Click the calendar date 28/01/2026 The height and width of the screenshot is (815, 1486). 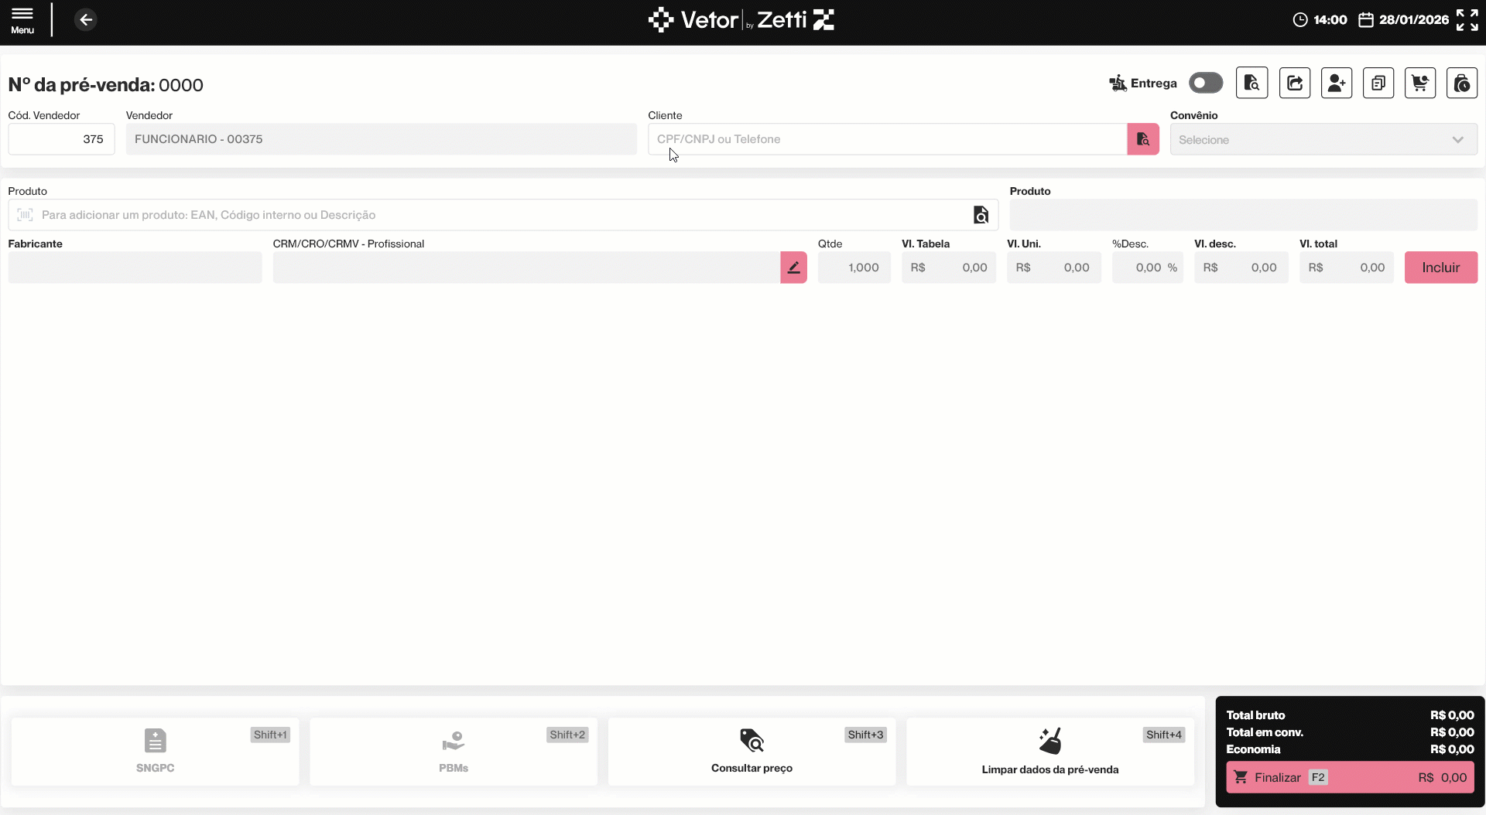[x=1404, y=20]
